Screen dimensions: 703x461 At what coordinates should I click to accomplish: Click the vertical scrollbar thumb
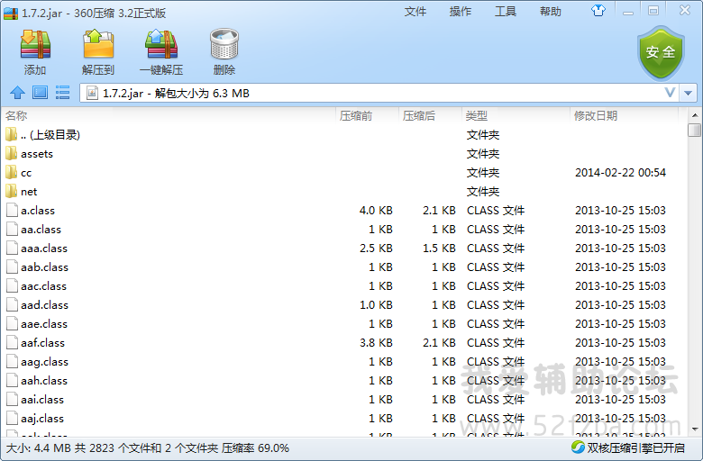point(695,130)
